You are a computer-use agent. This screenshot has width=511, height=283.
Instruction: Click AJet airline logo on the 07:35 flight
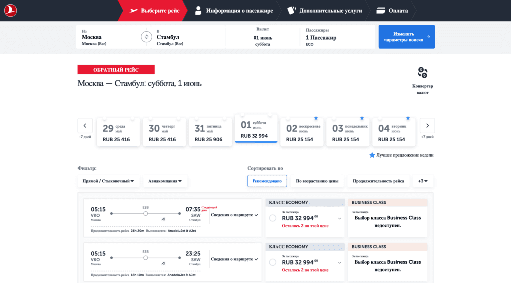(x=163, y=219)
